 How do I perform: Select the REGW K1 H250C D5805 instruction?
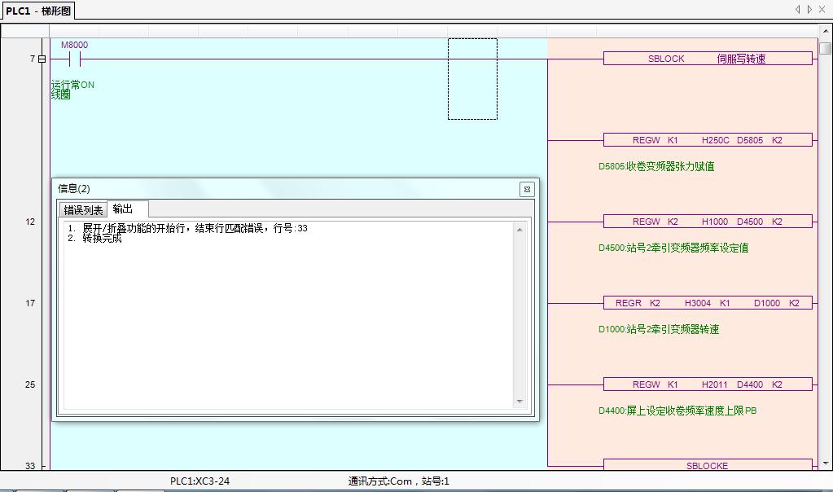[x=707, y=140]
